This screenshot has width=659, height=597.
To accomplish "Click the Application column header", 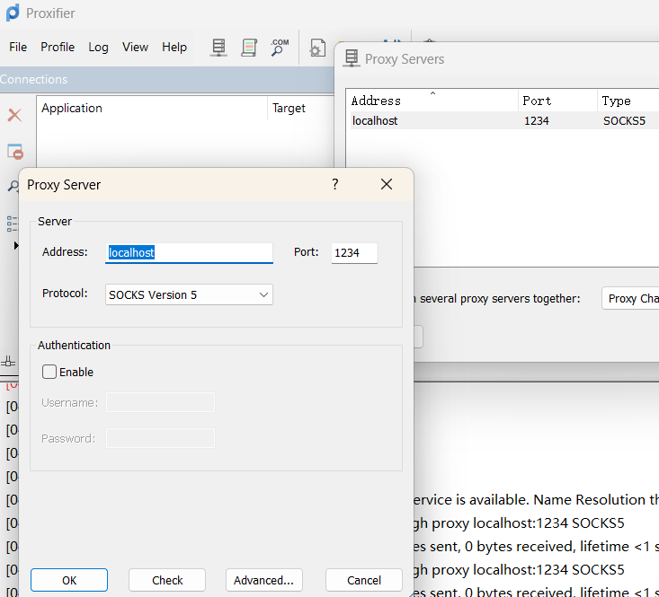I will [152, 109].
